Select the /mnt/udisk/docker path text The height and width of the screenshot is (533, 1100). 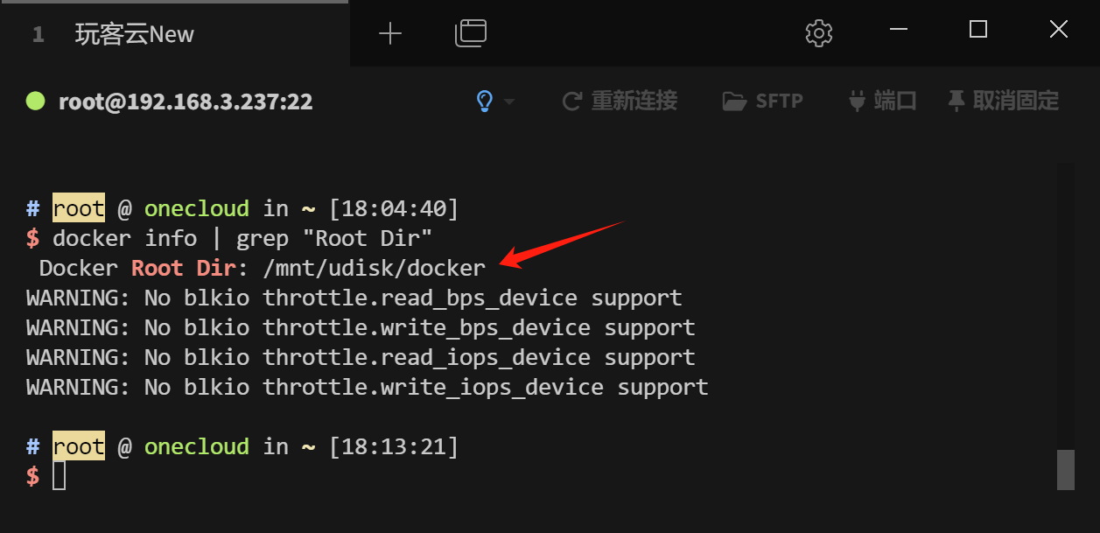(x=375, y=268)
